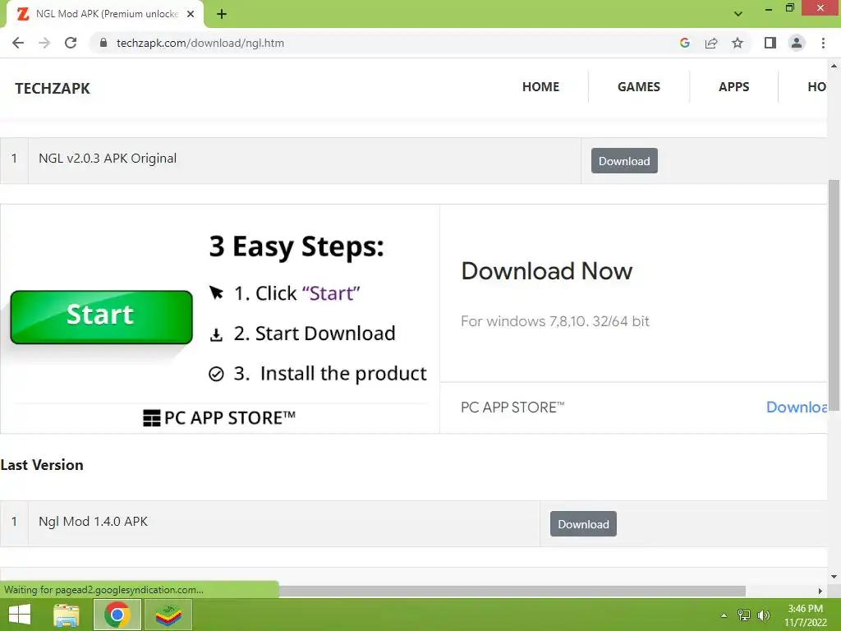841x631 pixels.
Task: Click the browser back arrow
Action: 18,43
